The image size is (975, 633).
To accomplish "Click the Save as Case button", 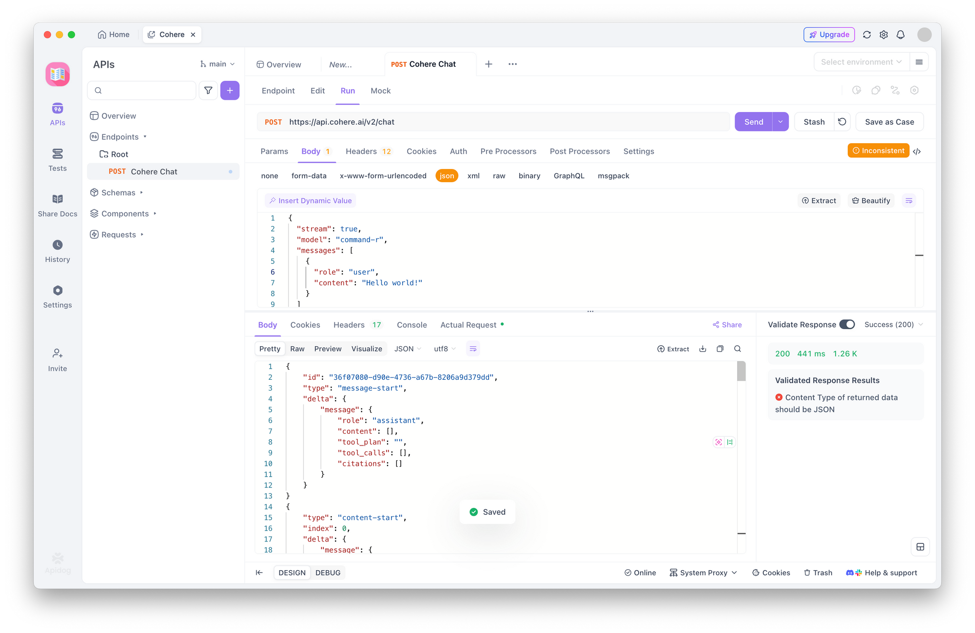I will click(889, 122).
